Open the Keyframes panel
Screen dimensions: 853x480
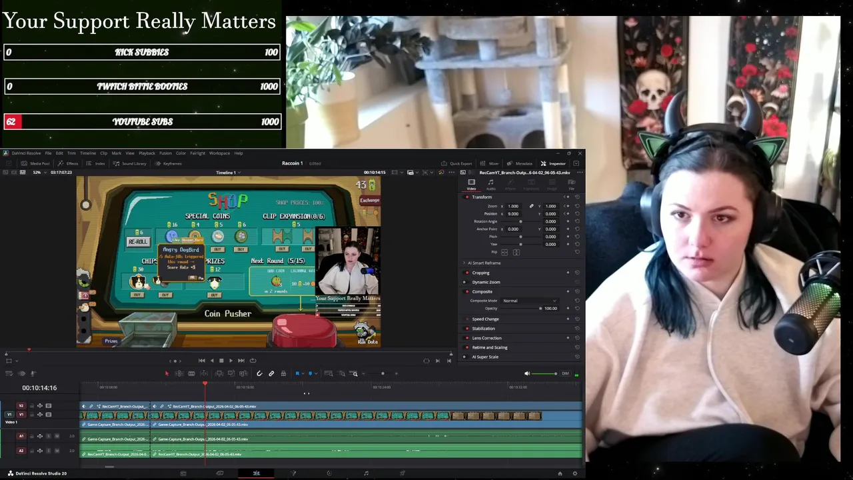click(168, 163)
